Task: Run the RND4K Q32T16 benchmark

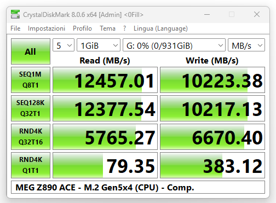Action: click(x=31, y=137)
